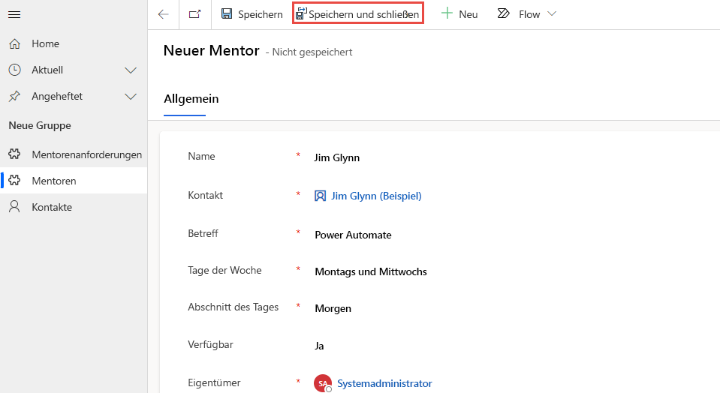Click the Tage der Woche label
This screenshot has height=393, width=720.
coord(224,271)
